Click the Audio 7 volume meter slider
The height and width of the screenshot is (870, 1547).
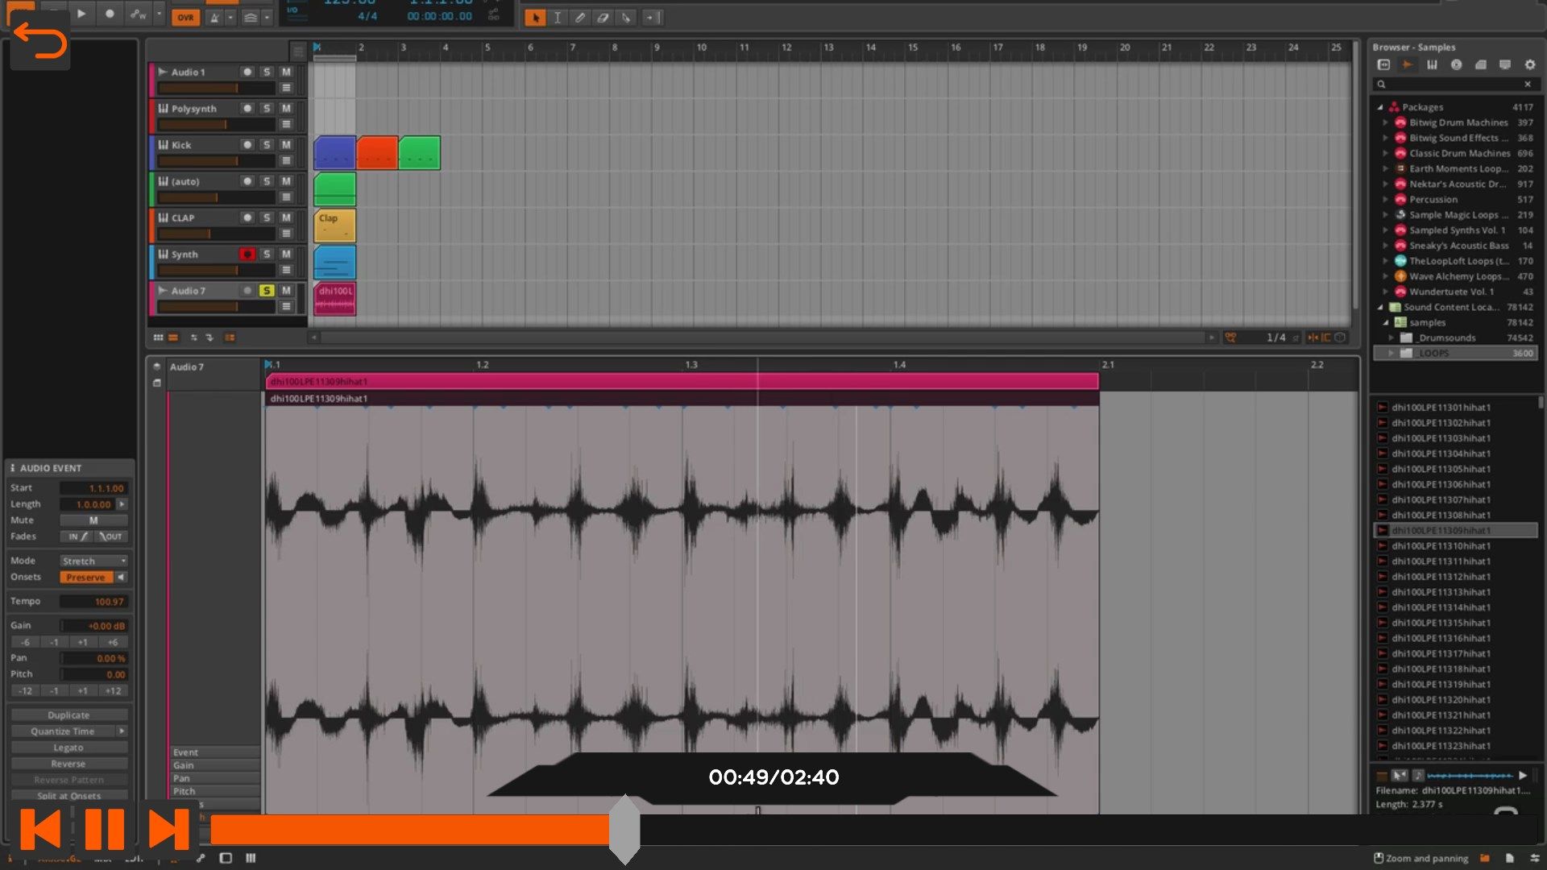pos(216,307)
